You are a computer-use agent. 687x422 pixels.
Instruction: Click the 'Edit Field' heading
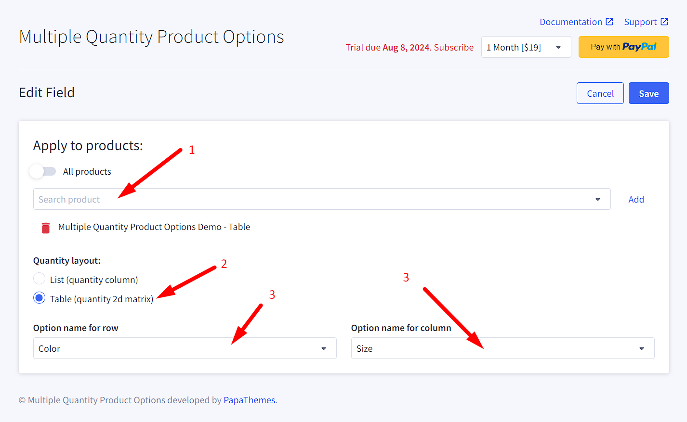(47, 92)
